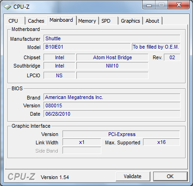Select the Model field B10IE01
This screenshot has height=186, width=193.
(x=87, y=47)
